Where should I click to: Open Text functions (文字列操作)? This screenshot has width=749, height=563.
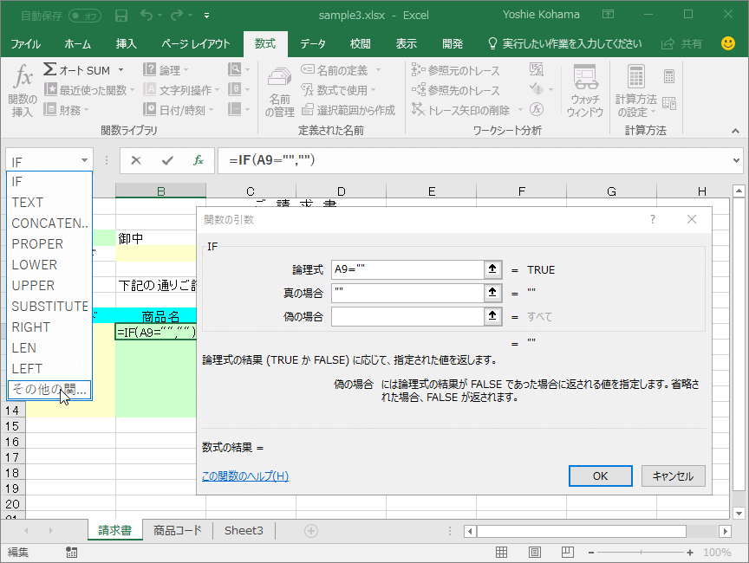181,90
